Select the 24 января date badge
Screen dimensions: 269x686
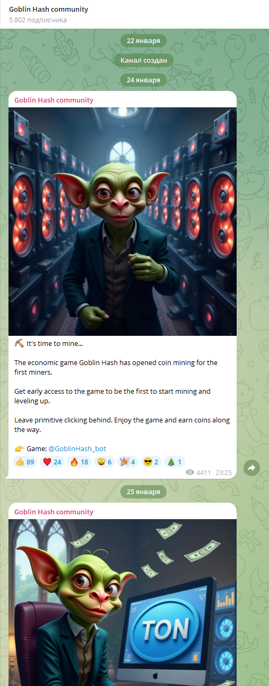coord(143,80)
